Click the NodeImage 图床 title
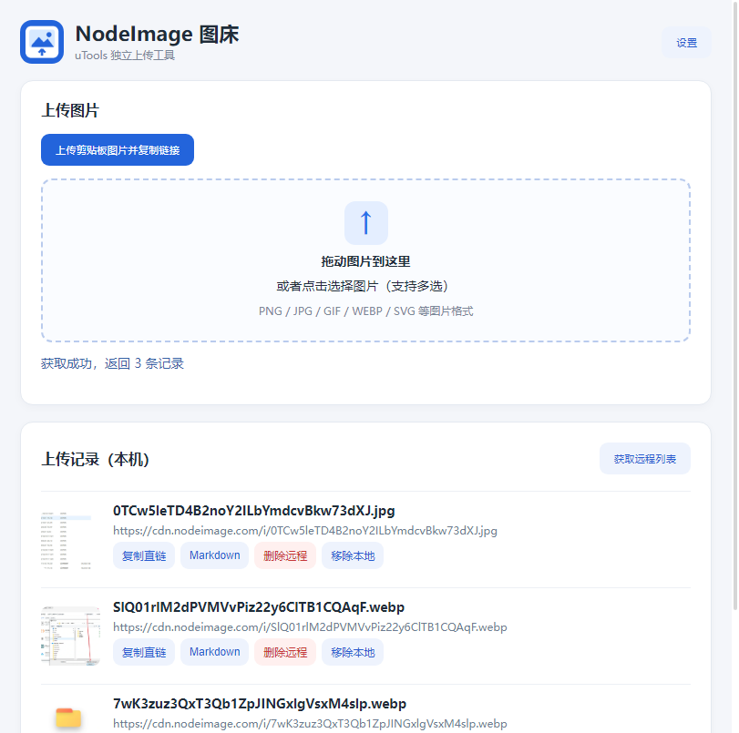Screen dimensions: 739x733 (x=158, y=35)
